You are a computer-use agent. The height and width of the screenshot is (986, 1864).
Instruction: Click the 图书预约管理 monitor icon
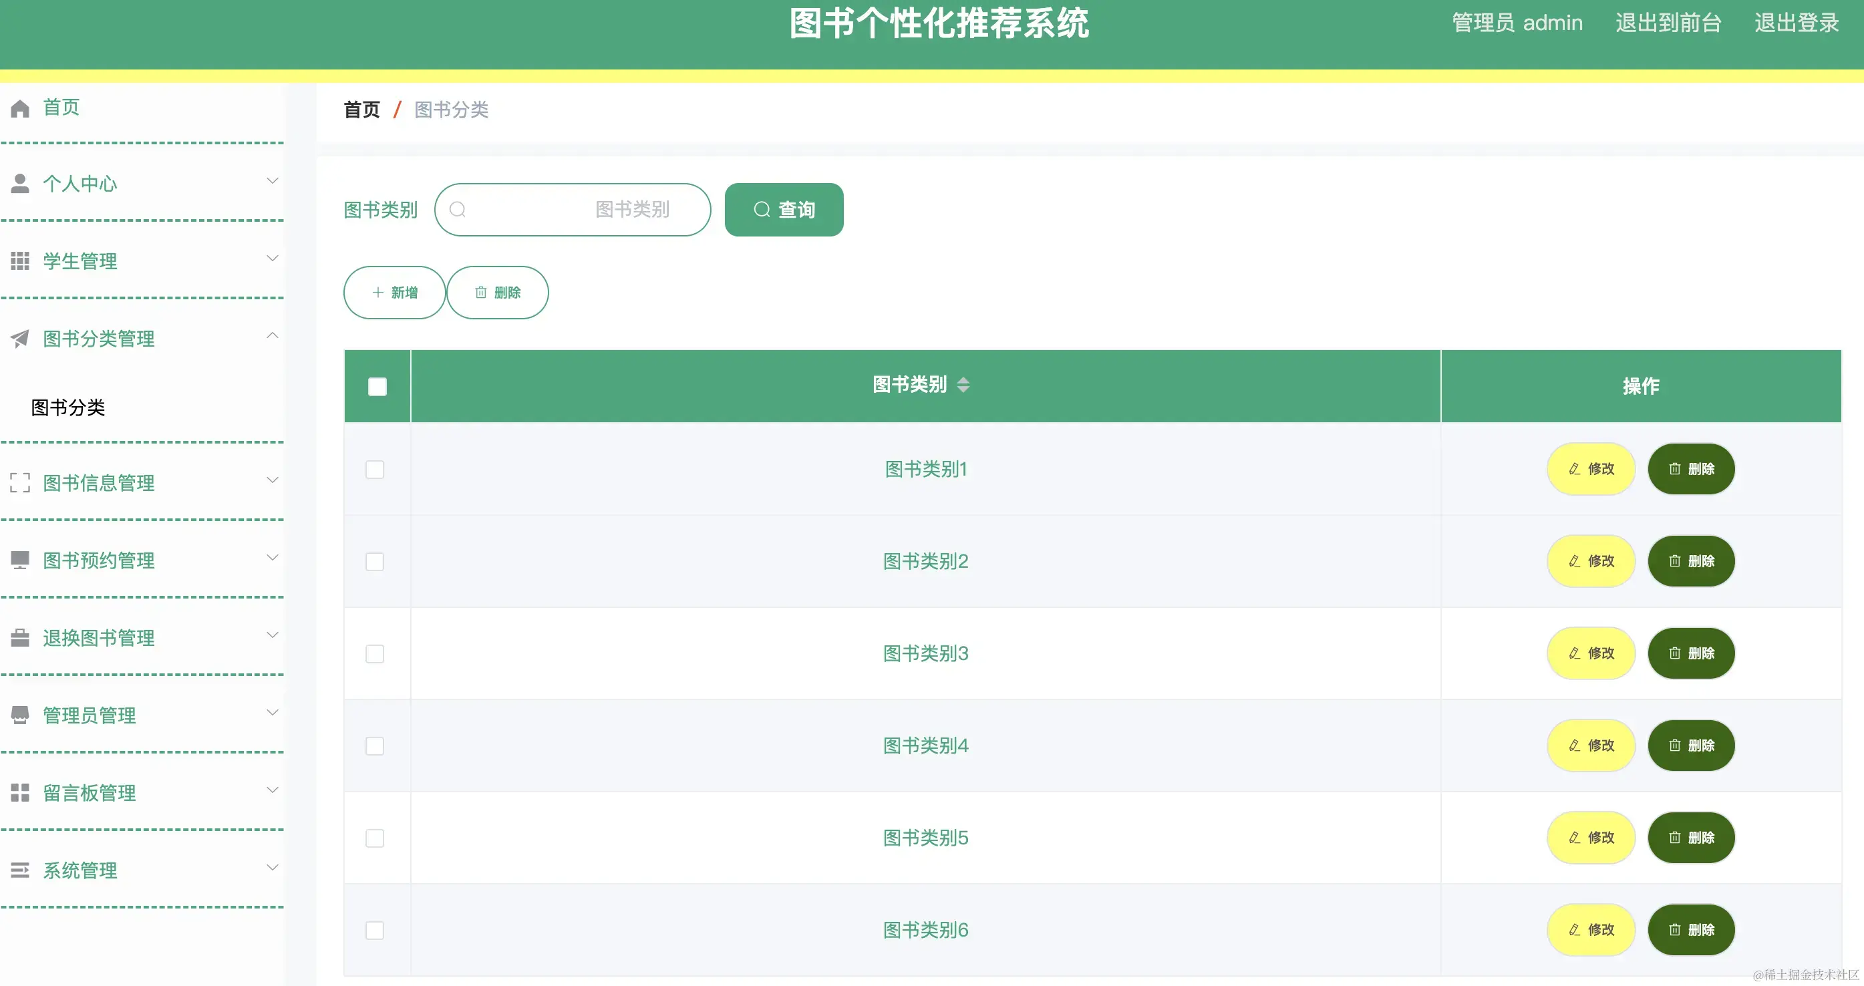19,558
